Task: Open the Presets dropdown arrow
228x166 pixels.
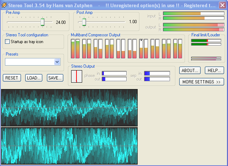Action: [x=57, y=62]
